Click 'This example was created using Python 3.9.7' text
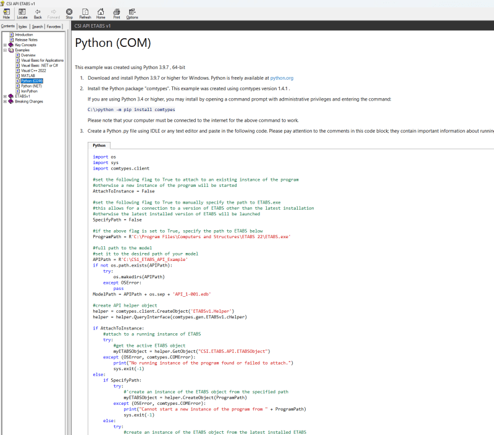The height and width of the screenshot is (435, 494). (130, 67)
